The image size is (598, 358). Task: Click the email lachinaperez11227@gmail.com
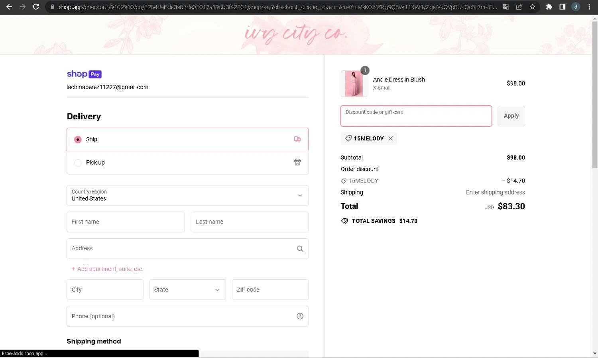coord(107,87)
